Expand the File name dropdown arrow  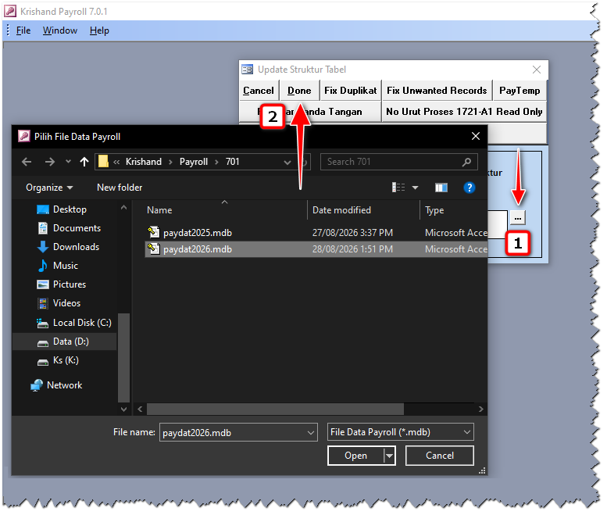pyautogui.click(x=311, y=433)
